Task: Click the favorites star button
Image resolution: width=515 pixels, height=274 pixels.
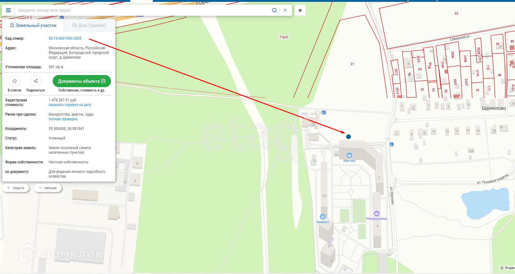Action: 300,10
